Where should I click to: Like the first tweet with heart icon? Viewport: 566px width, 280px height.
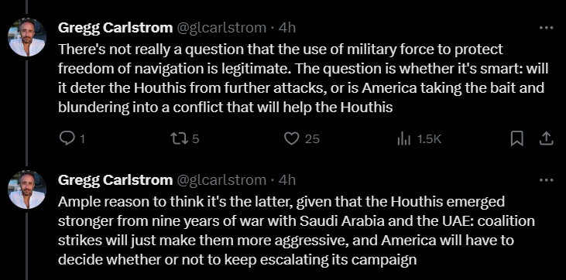click(292, 139)
